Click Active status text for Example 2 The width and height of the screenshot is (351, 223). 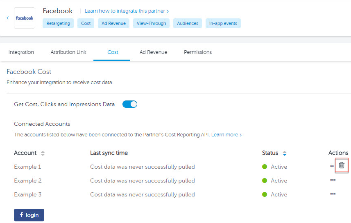tap(279, 181)
